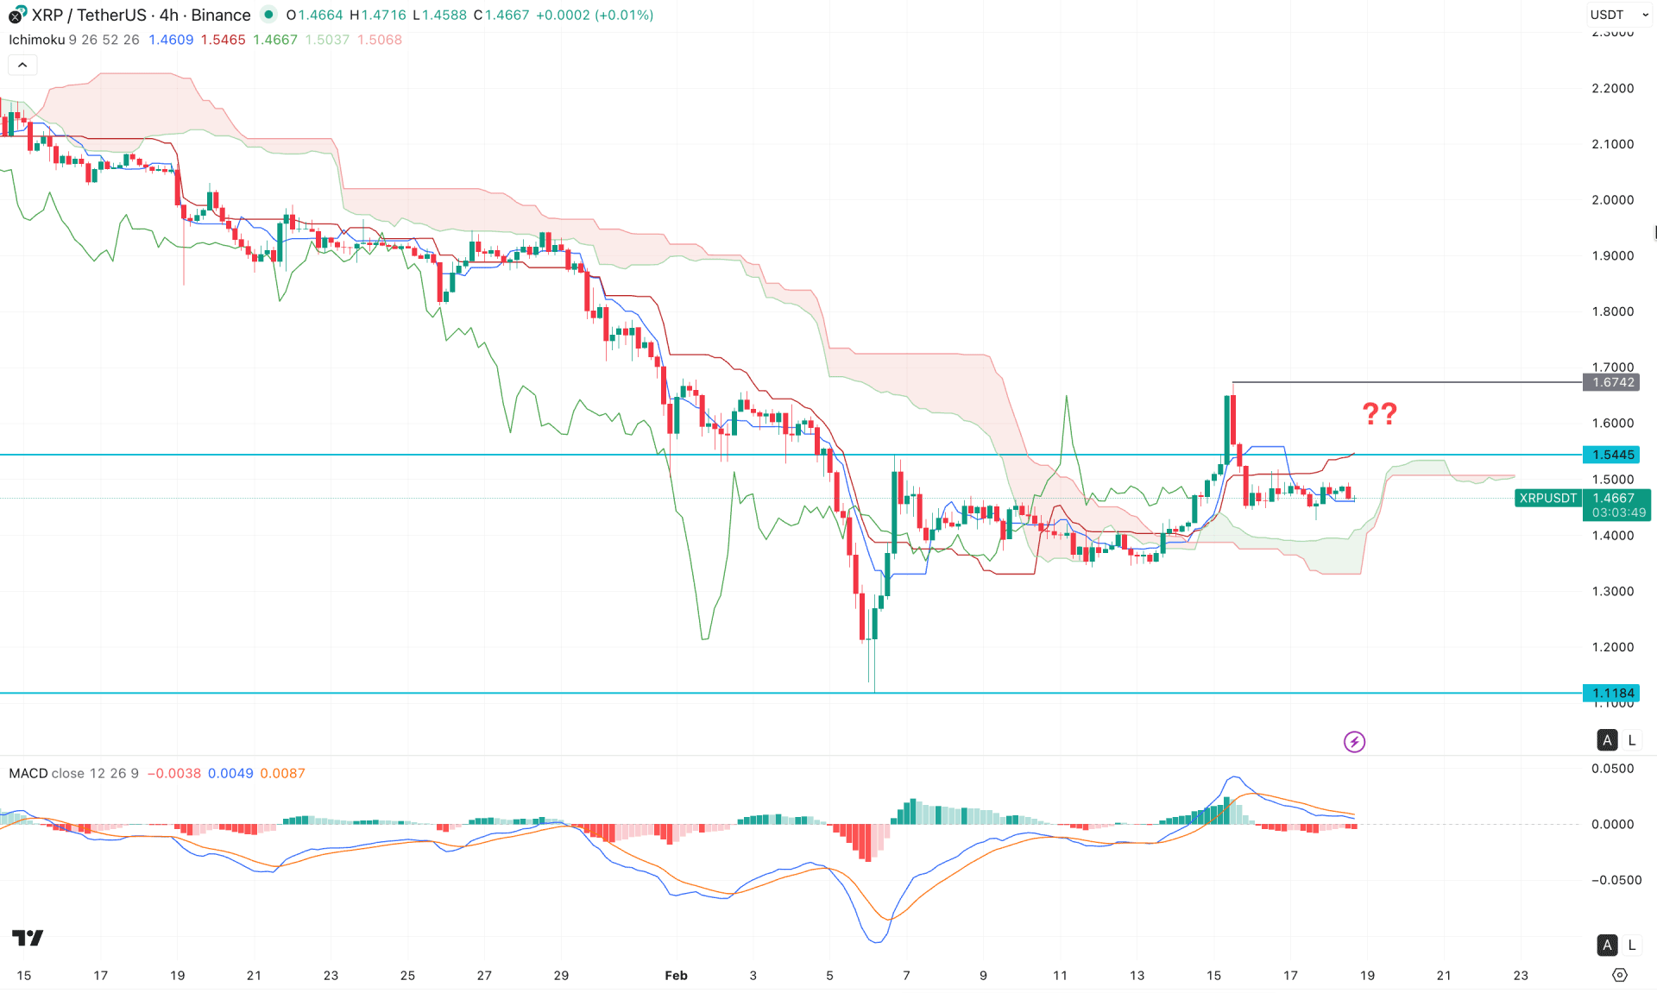This screenshot has height=993, width=1657.
Task: Toggle auto scale 'A' on the main price scale
Action: coord(1607,739)
